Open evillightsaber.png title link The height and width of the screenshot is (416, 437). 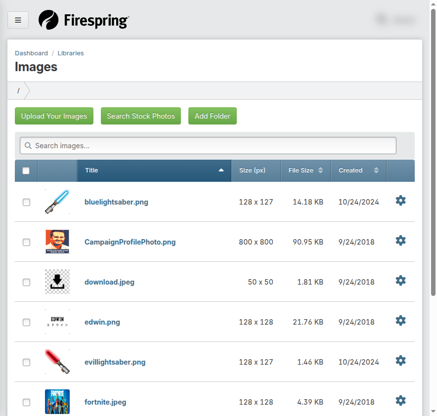click(x=115, y=362)
